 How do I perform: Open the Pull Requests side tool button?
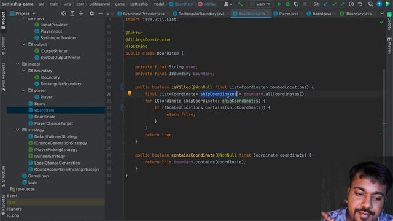3,77
